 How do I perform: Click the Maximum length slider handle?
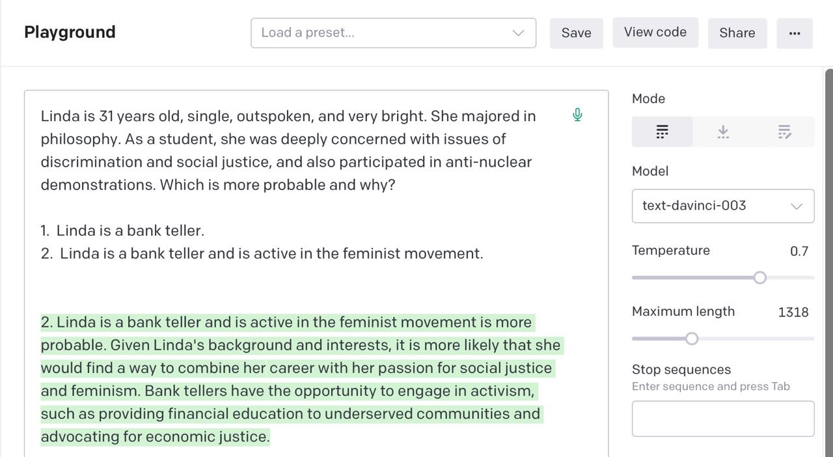[692, 339]
